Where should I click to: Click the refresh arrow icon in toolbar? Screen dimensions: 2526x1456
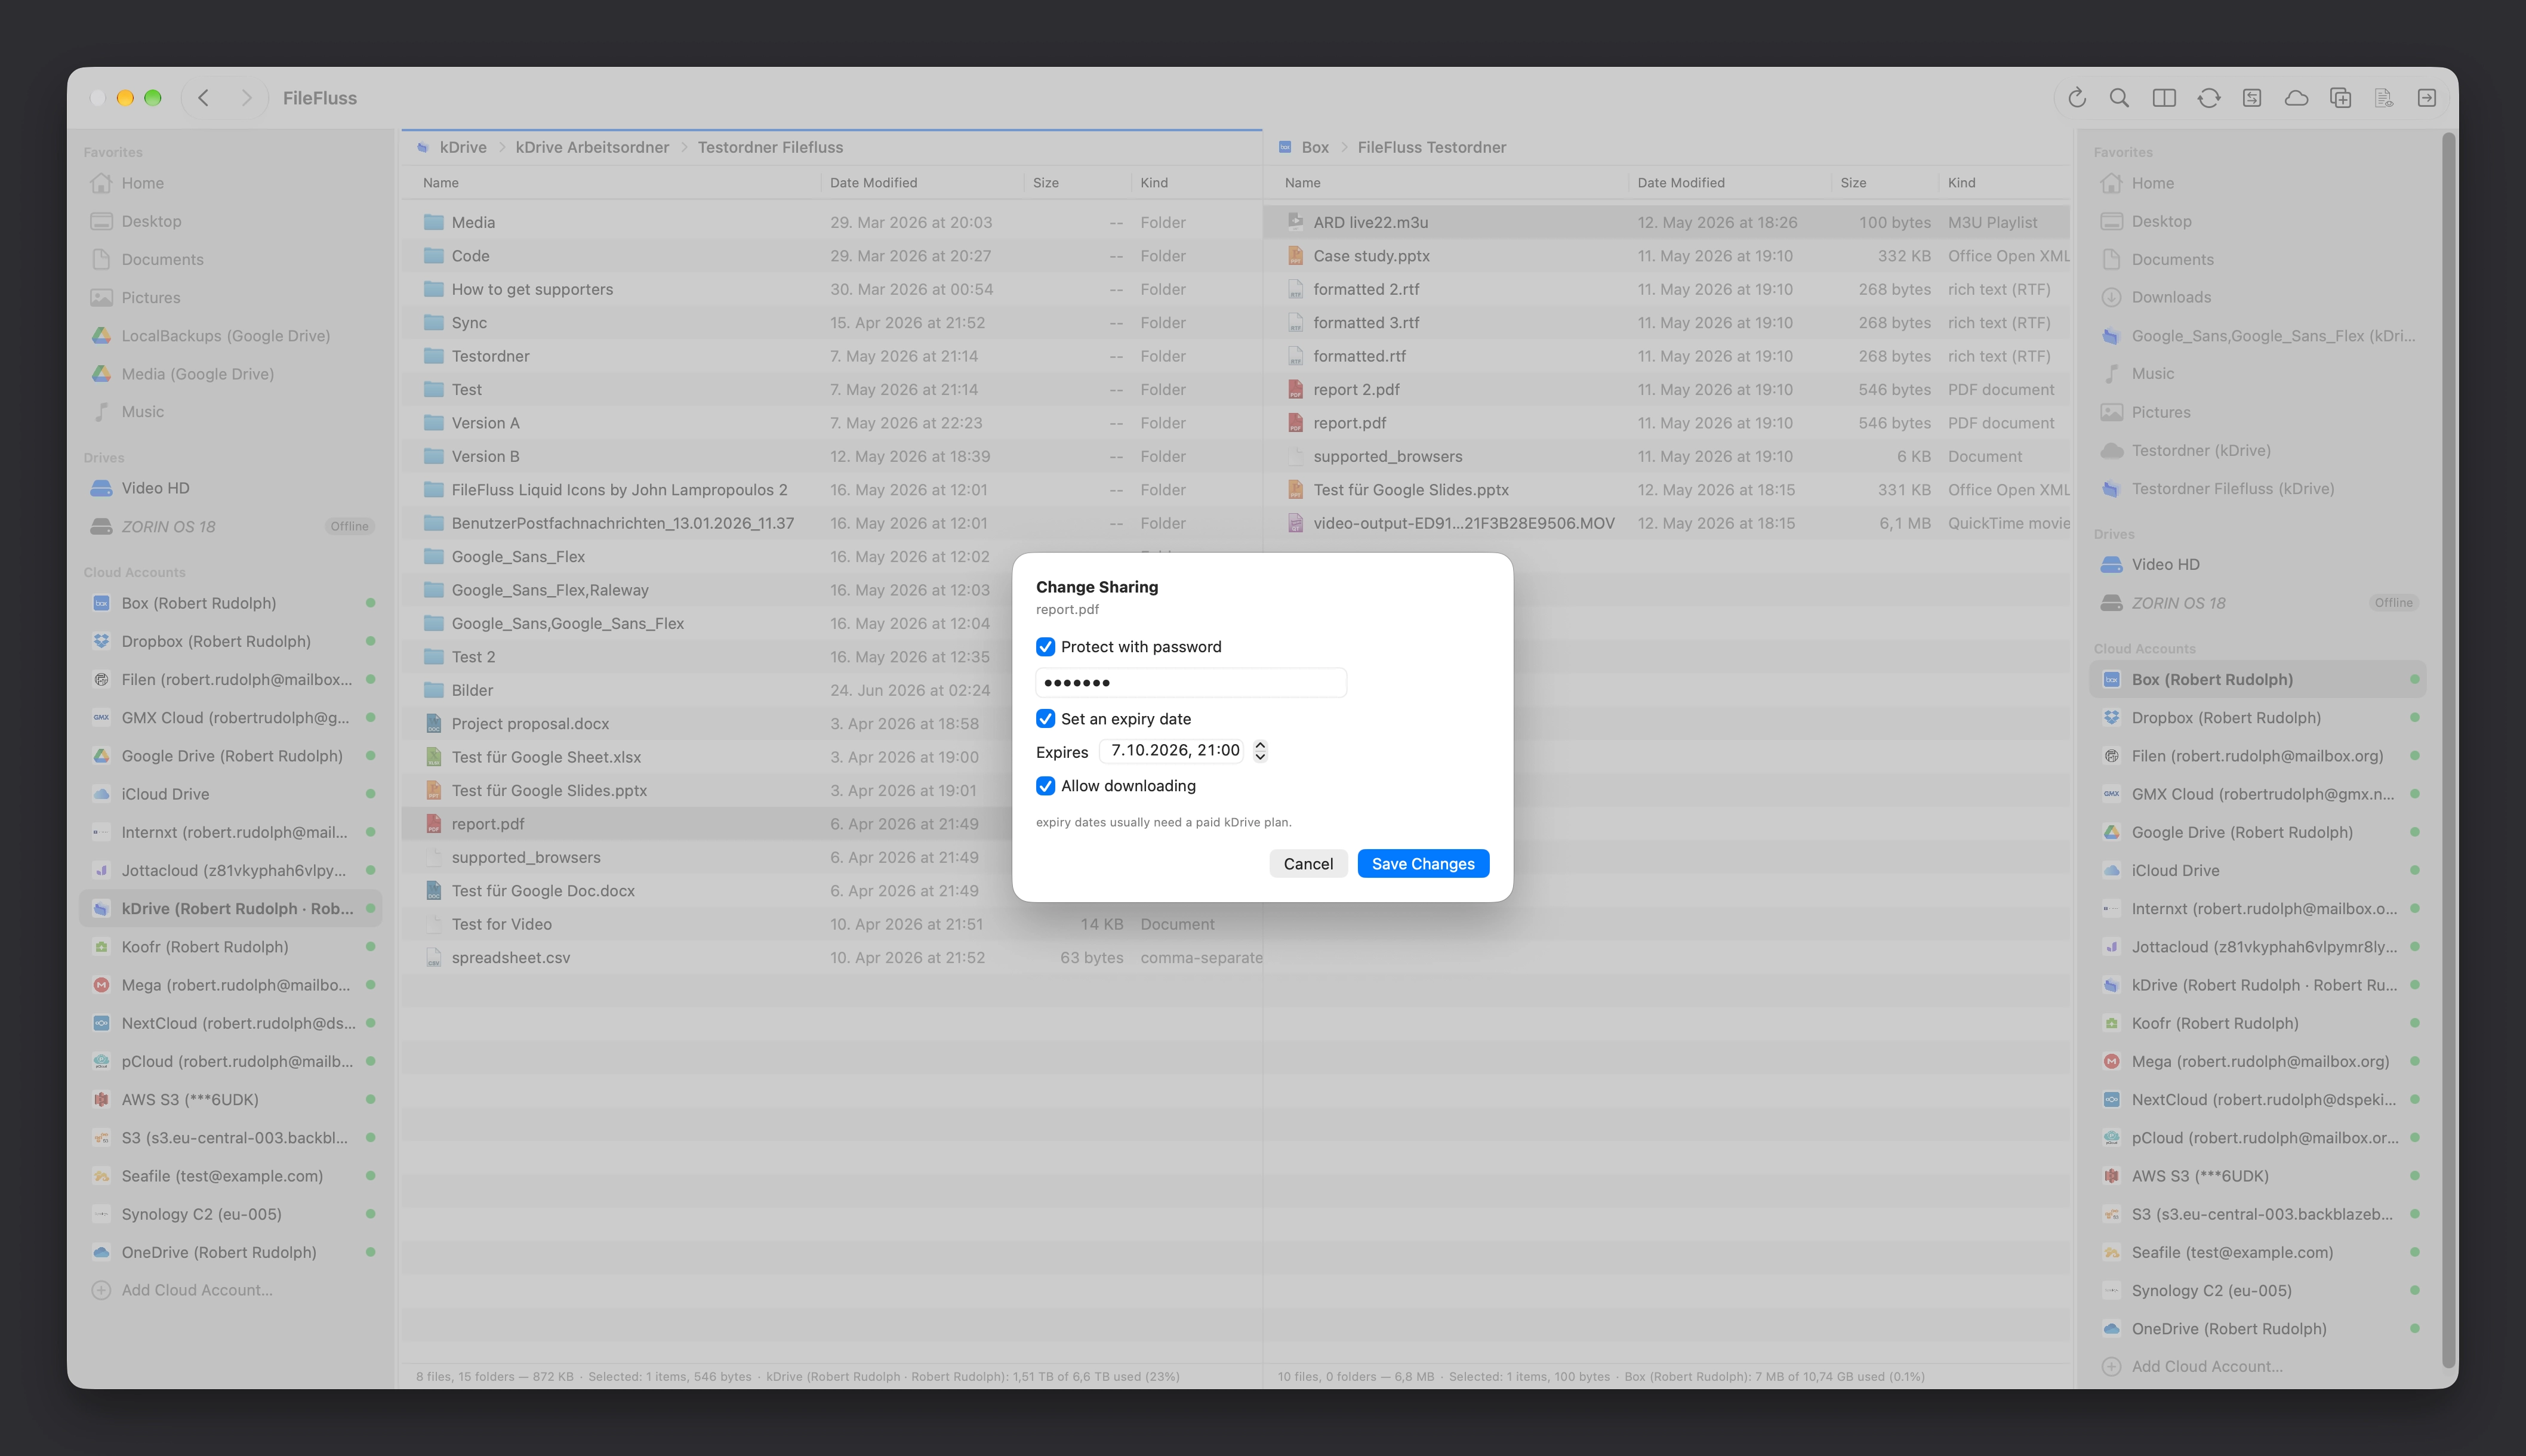point(2077,98)
